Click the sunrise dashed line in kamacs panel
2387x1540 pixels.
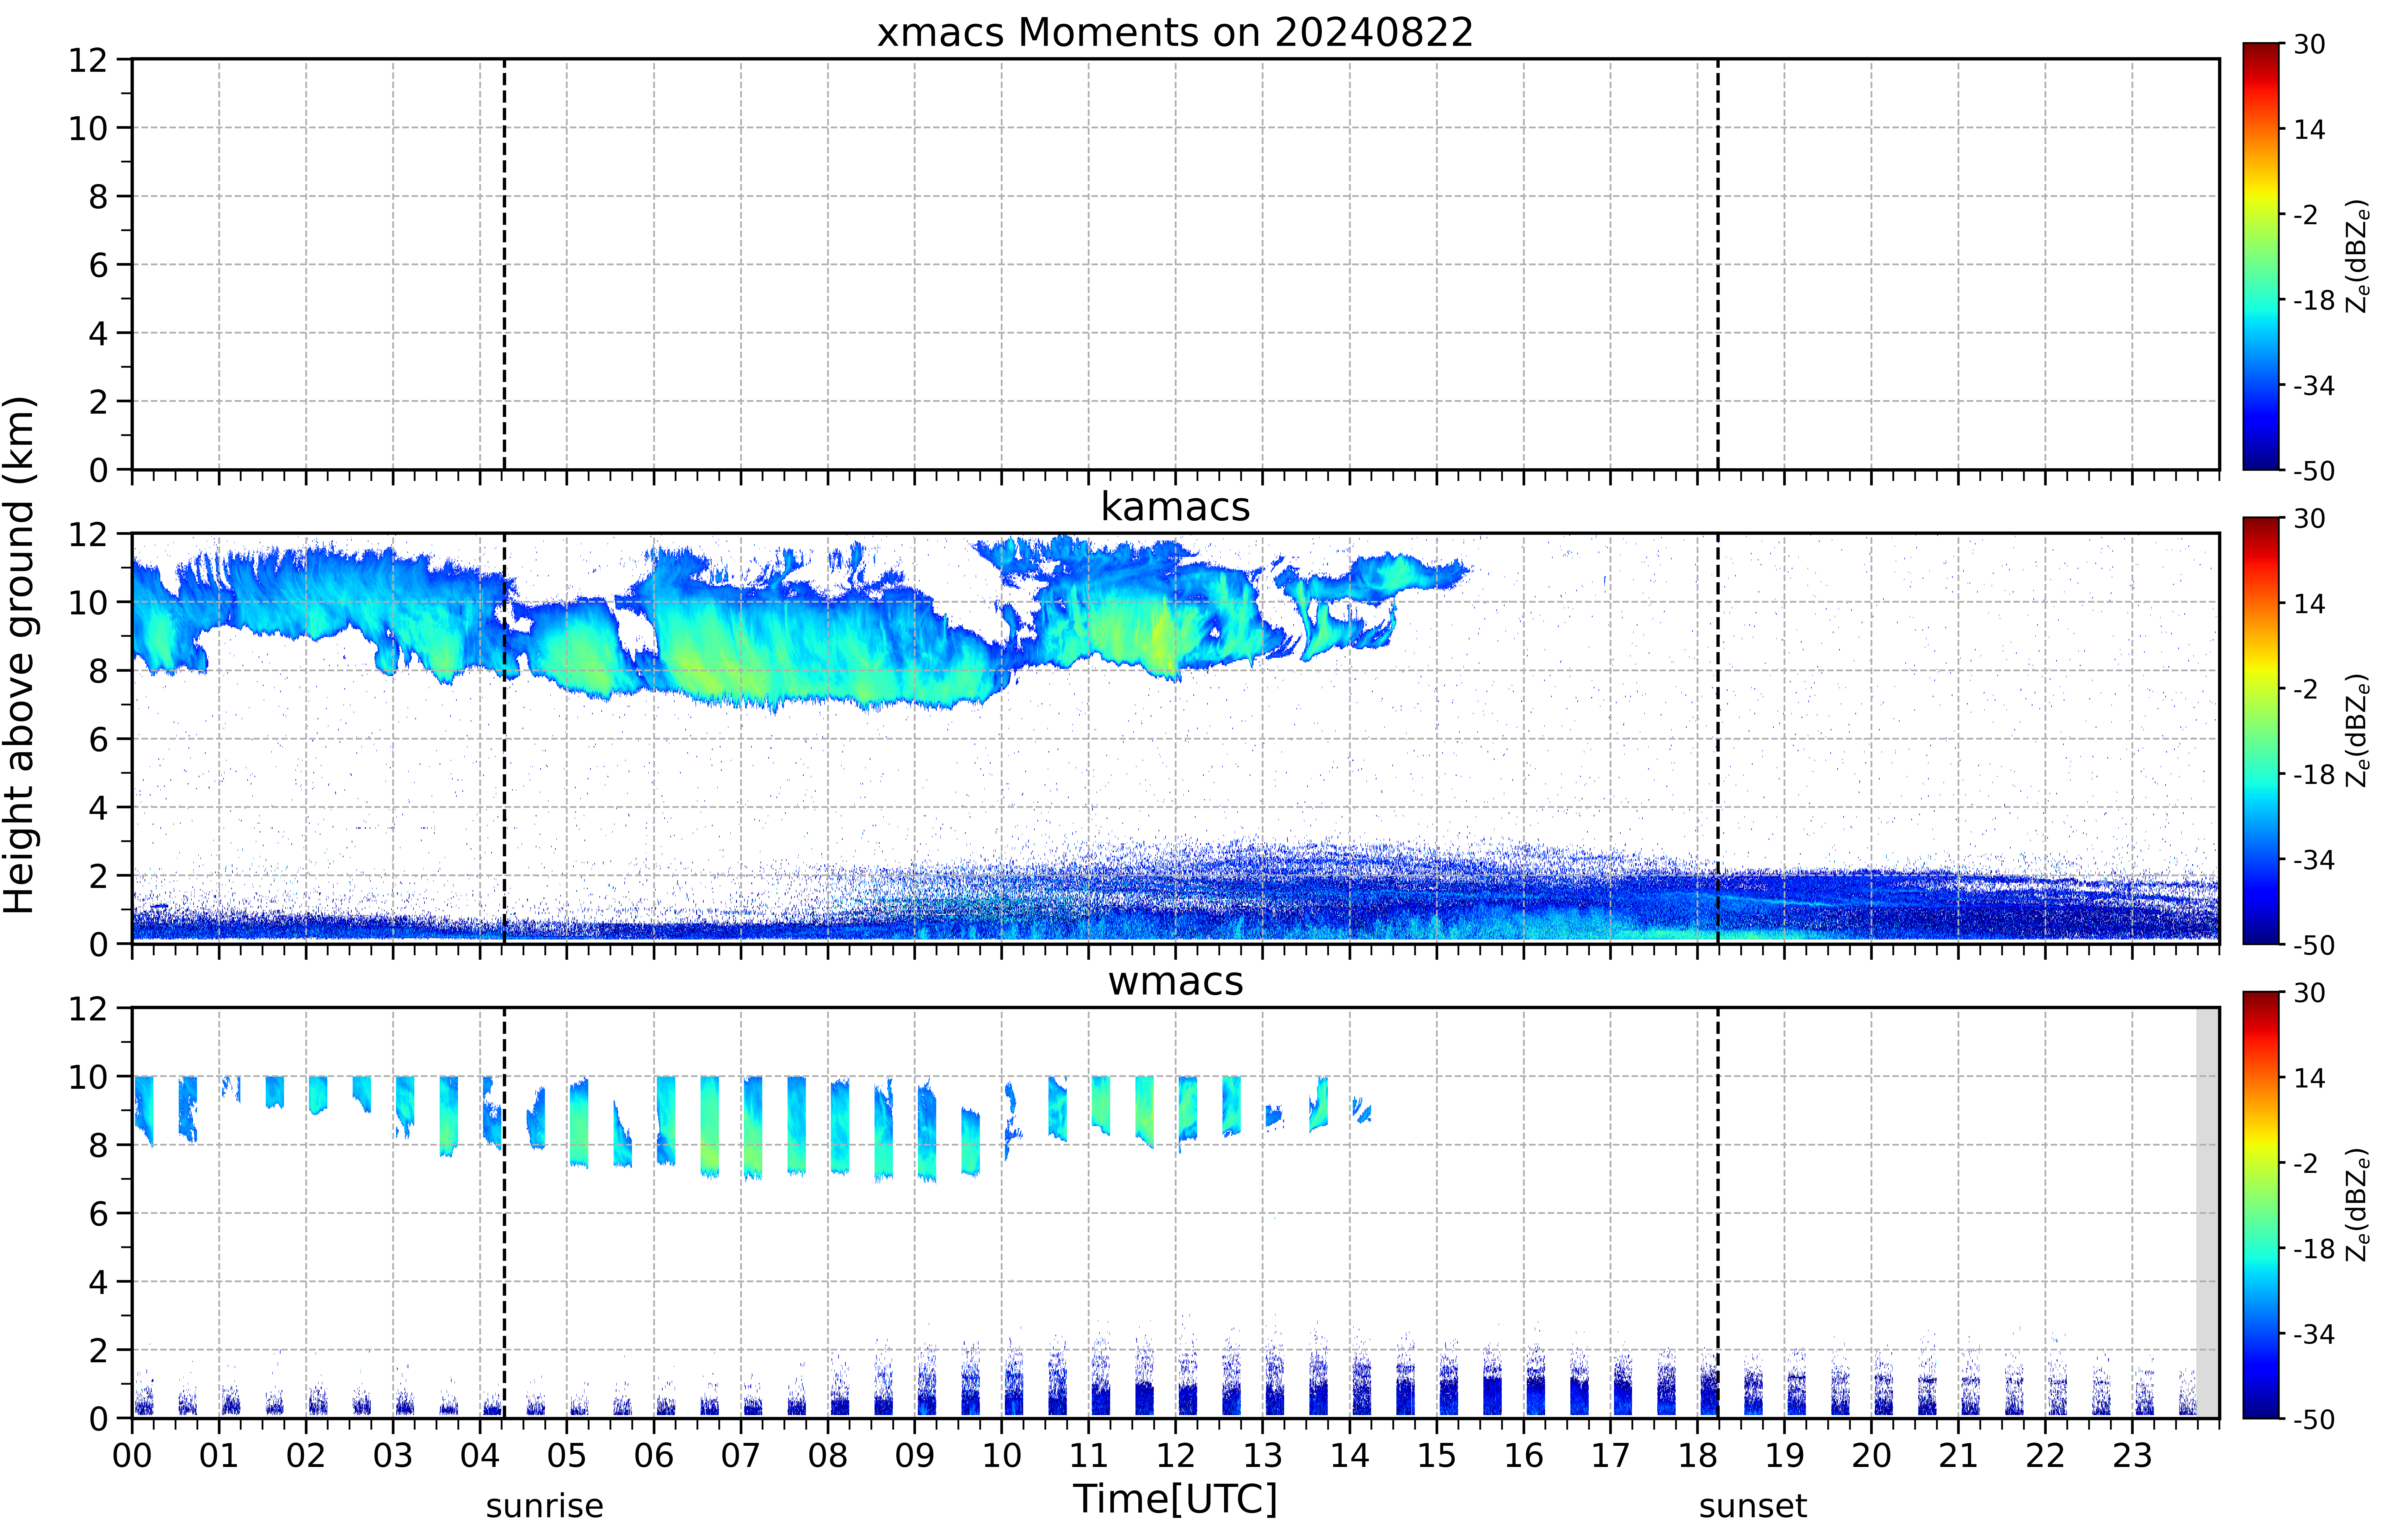(x=504, y=738)
